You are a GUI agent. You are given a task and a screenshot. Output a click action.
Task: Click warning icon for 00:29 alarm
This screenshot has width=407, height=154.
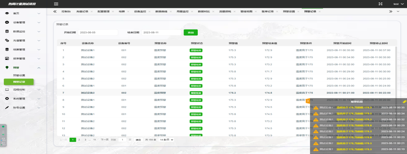tap(316, 125)
